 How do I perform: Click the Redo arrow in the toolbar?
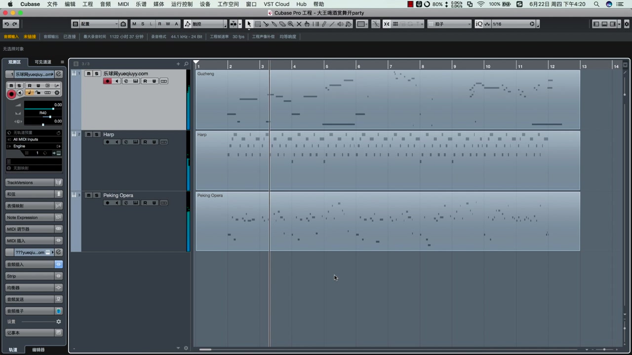pyautogui.click(x=15, y=24)
